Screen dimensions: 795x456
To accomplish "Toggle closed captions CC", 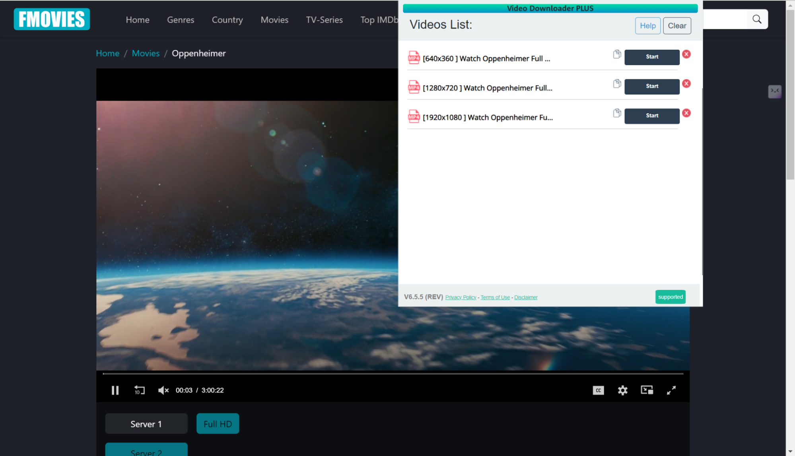I will coord(598,390).
